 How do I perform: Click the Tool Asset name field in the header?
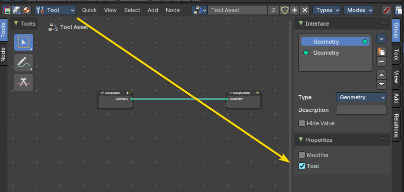click(238, 11)
